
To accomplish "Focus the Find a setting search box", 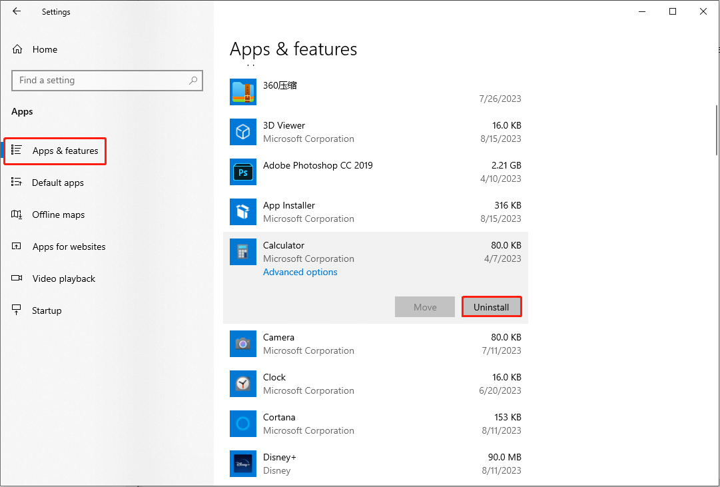I will coord(100,81).
